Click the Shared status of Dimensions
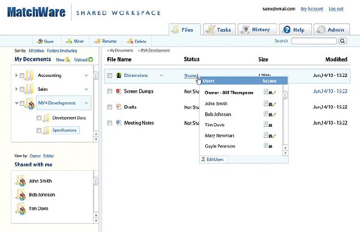Viewport: 360px width, 232px height. tap(191, 76)
